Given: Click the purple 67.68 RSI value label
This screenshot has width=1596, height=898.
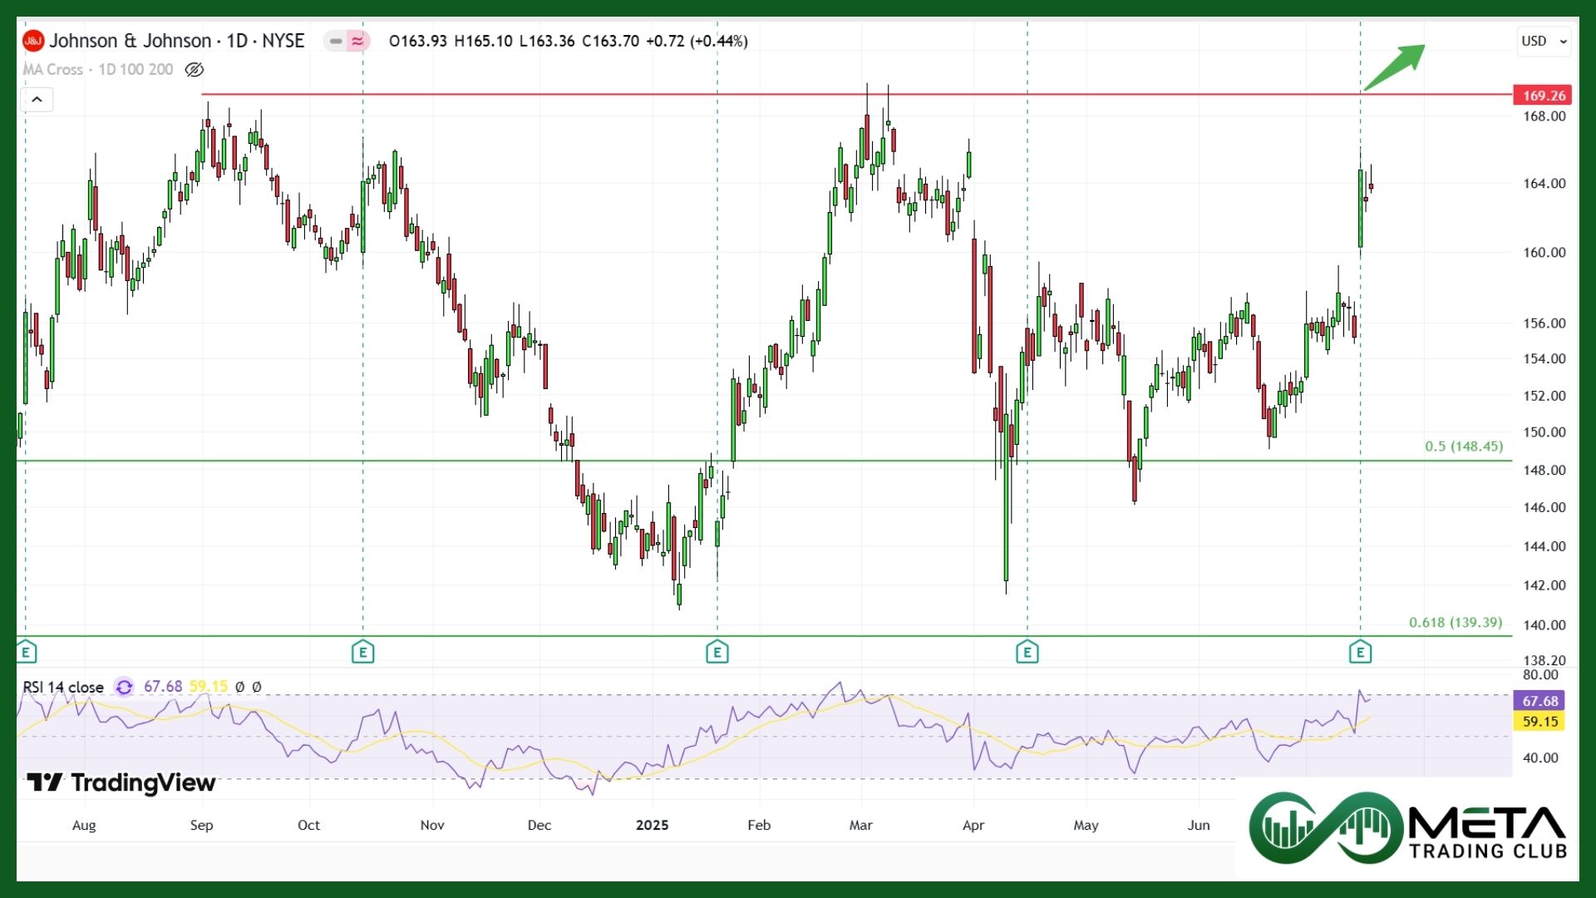Looking at the screenshot, I should 1539,701.
